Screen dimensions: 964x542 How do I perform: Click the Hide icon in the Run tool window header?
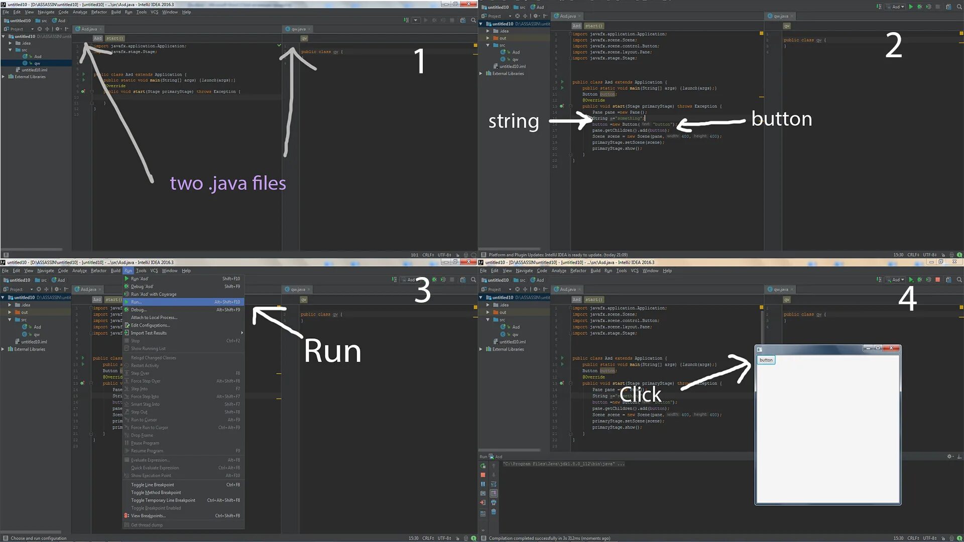[959, 457]
